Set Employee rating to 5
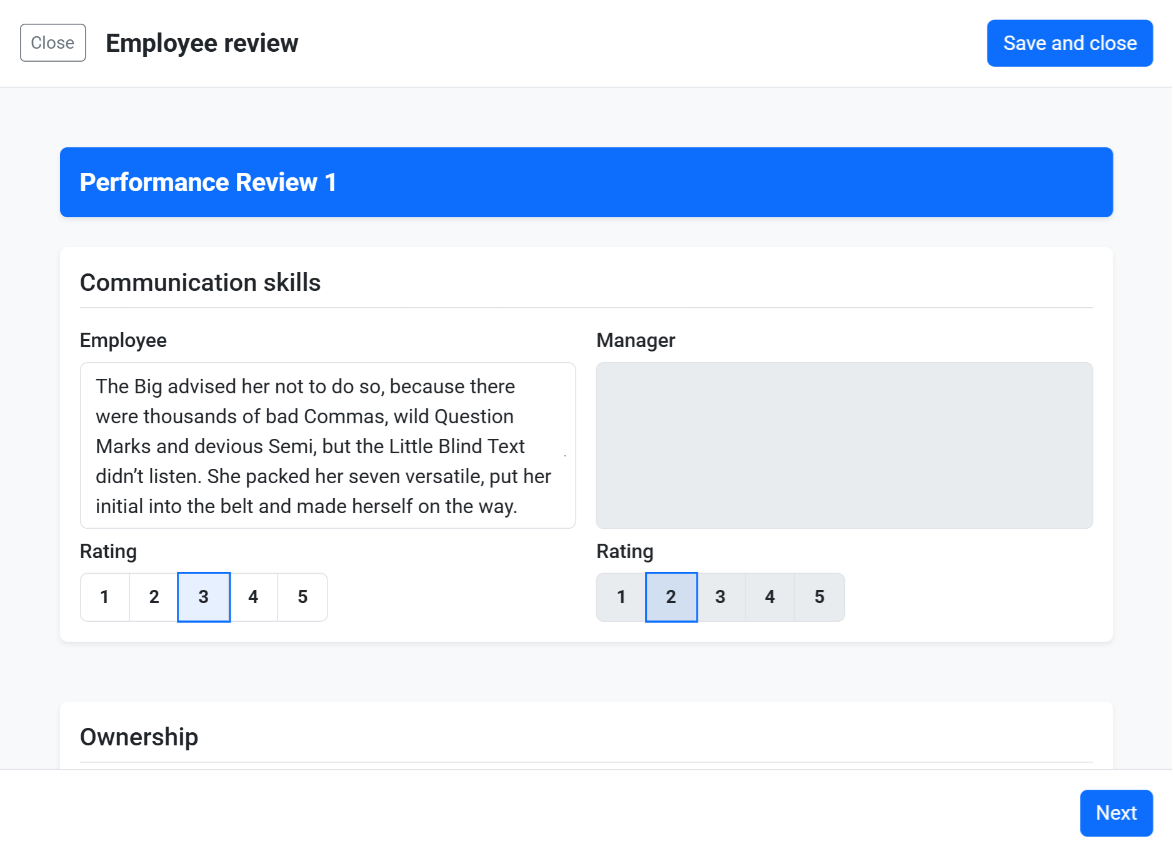The image size is (1173, 854). pos(302,597)
